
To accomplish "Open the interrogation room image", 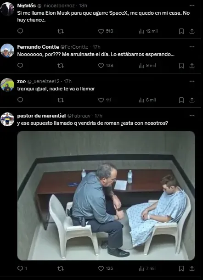I will coord(106,196).
